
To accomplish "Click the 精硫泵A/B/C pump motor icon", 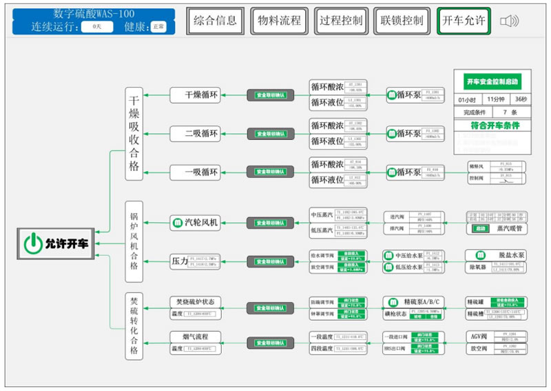I will (x=393, y=301).
